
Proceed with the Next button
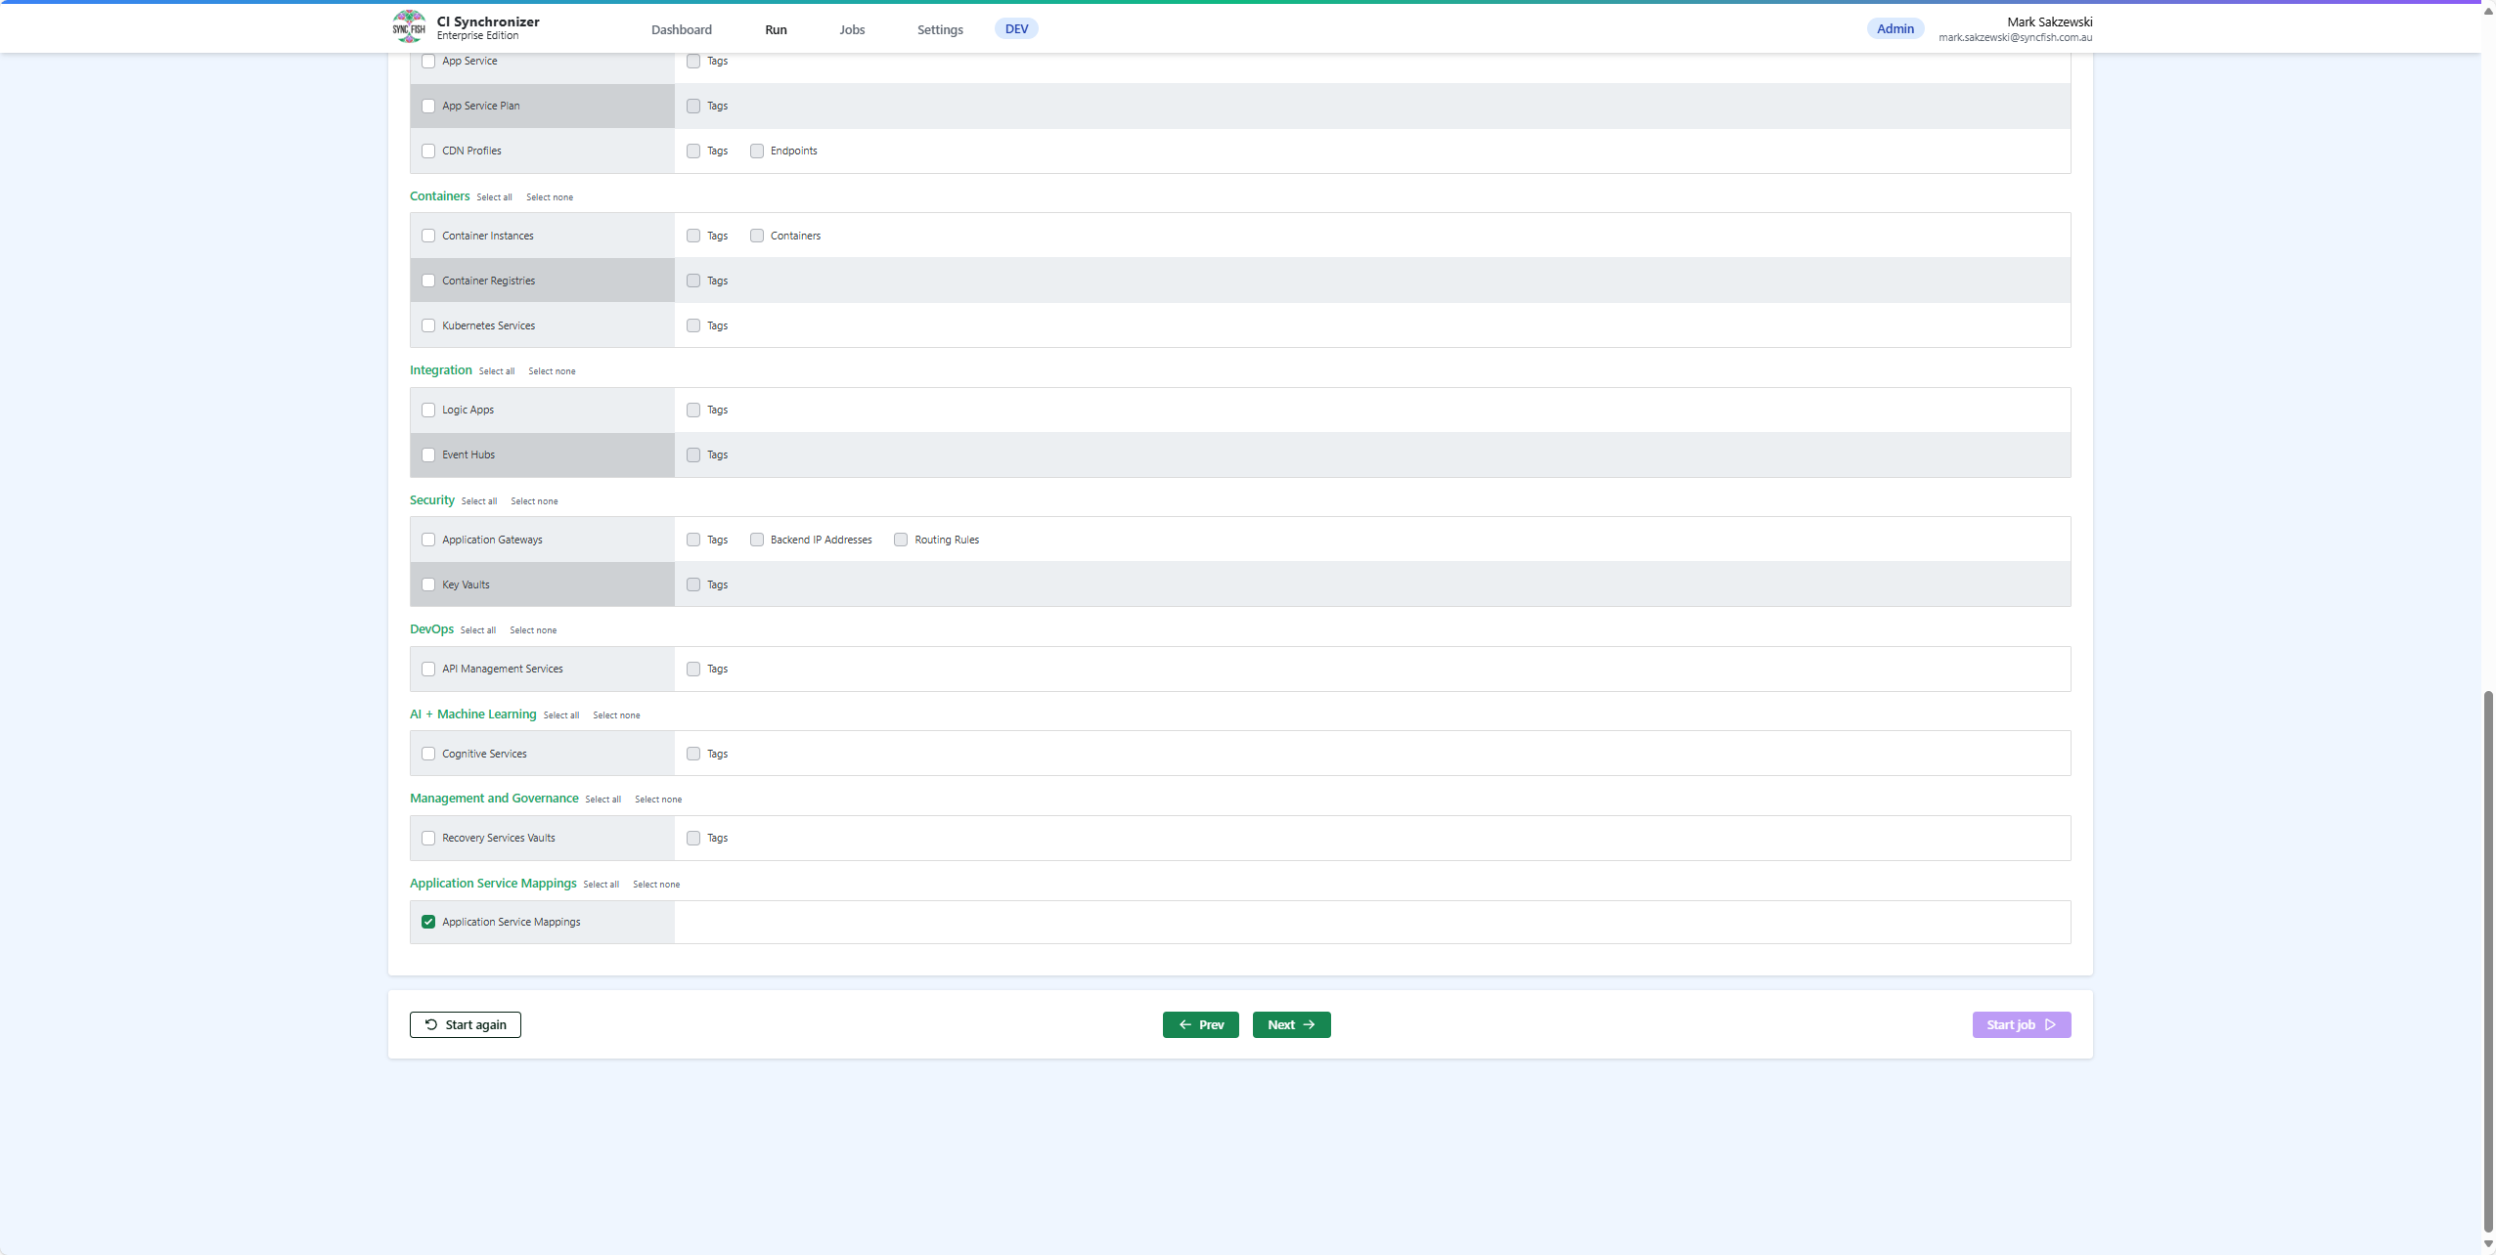point(1292,1025)
